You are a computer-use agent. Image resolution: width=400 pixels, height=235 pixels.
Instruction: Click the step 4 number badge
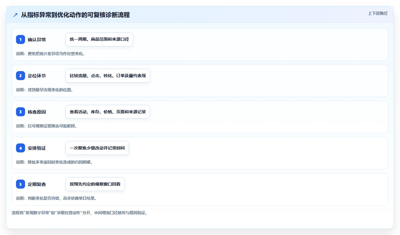pyautogui.click(x=21, y=148)
